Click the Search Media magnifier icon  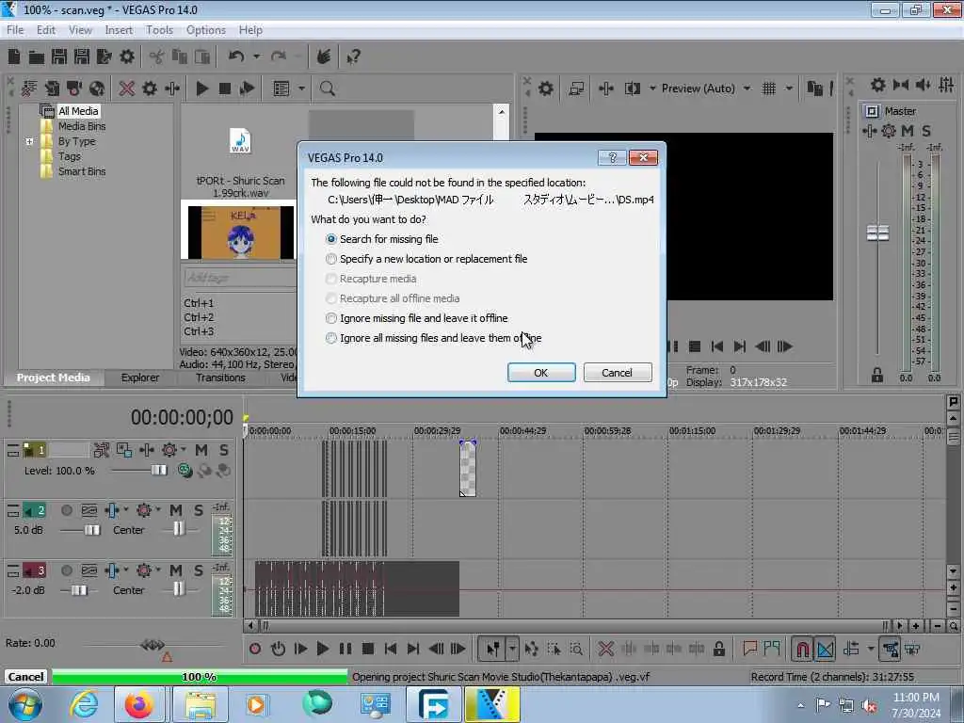point(327,88)
